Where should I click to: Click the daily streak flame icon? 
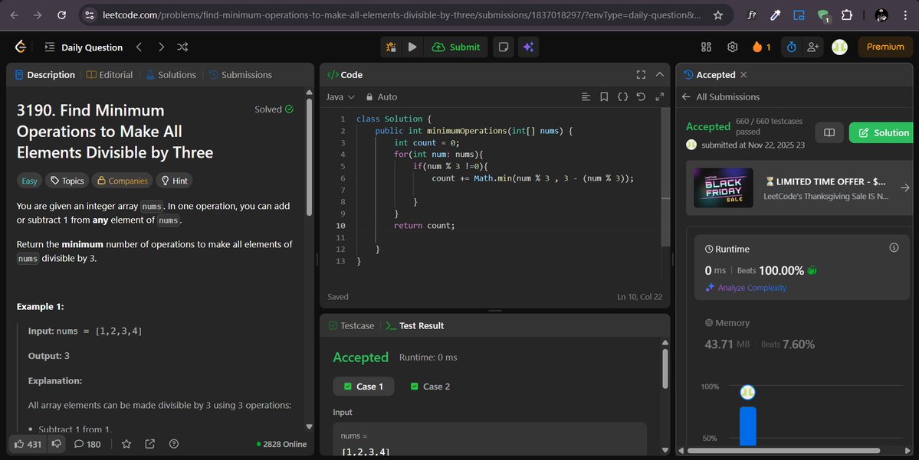click(759, 47)
